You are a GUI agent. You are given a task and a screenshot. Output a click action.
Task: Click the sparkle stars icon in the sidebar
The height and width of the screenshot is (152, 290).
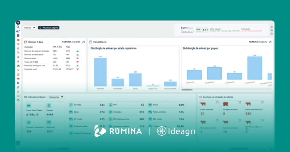[x=18, y=31]
